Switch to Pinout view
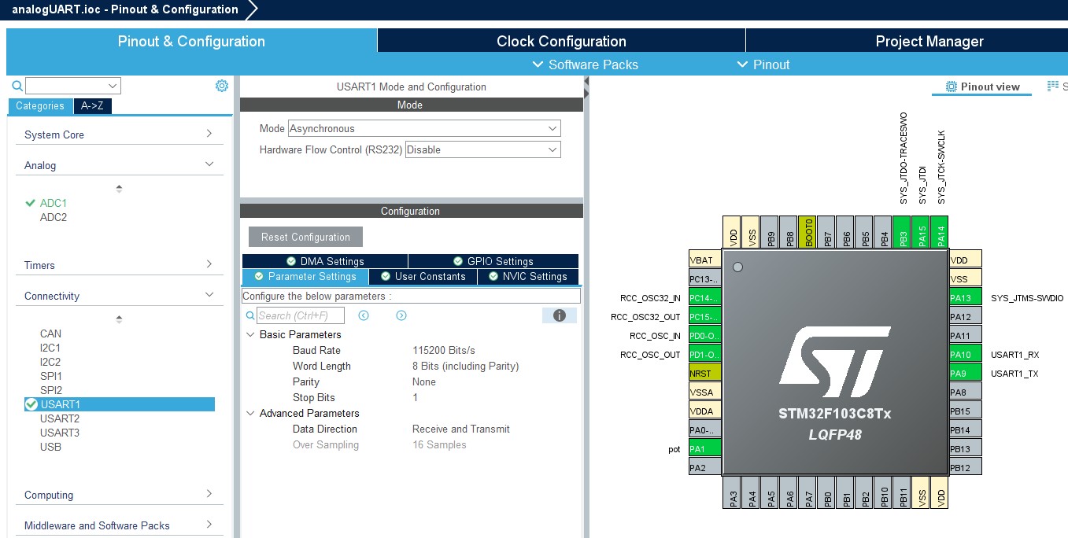Screen dimensions: 1068x538 (x=982, y=87)
